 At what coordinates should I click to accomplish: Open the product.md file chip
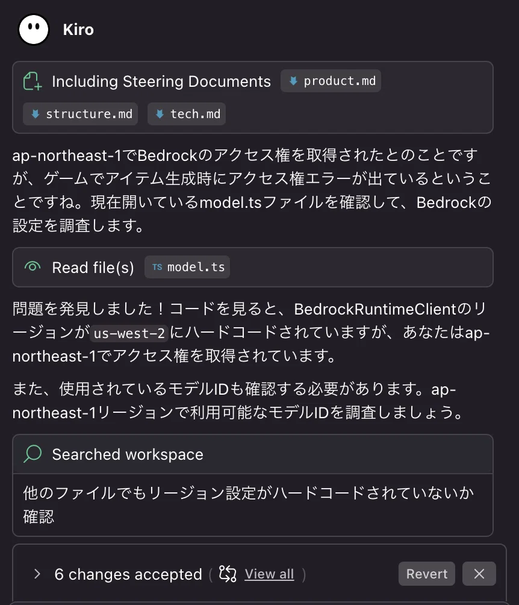click(331, 81)
